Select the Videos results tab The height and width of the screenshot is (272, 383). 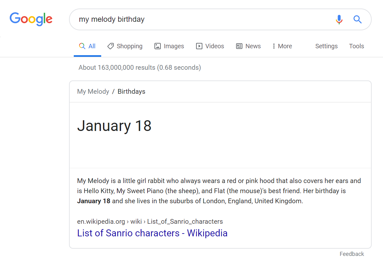pos(214,46)
